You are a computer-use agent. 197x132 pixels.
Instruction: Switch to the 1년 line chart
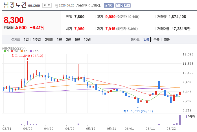[59, 40]
